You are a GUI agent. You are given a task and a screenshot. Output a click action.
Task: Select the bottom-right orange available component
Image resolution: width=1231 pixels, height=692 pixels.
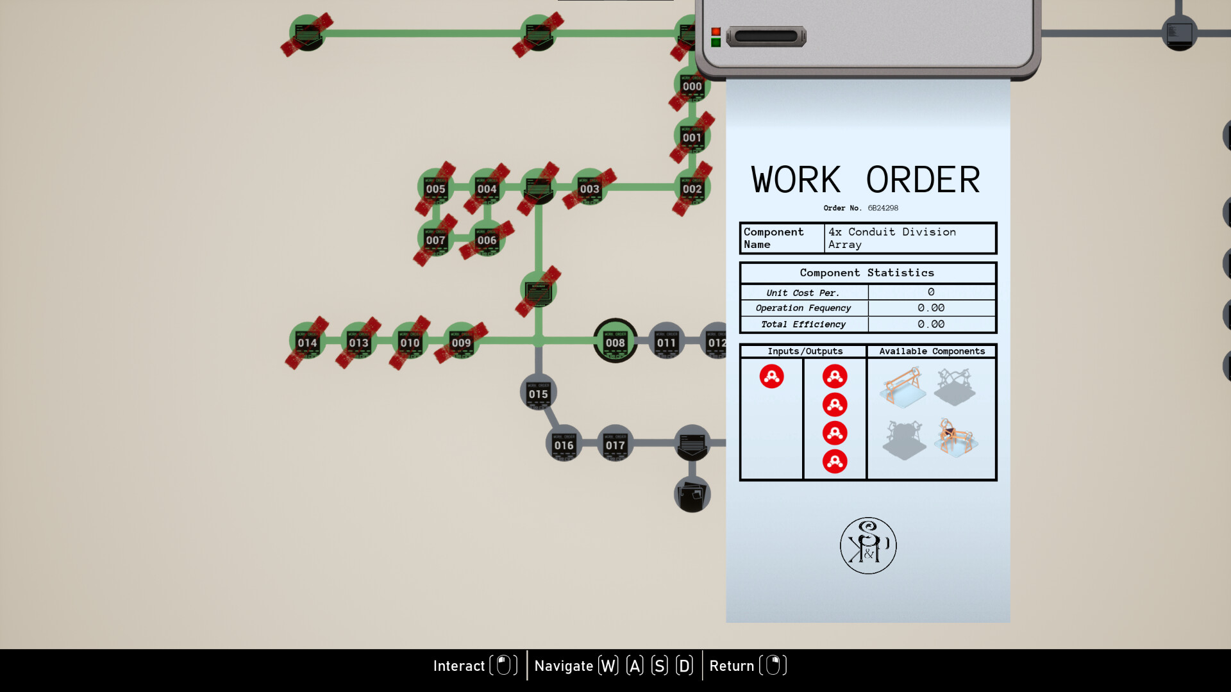tap(955, 438)
